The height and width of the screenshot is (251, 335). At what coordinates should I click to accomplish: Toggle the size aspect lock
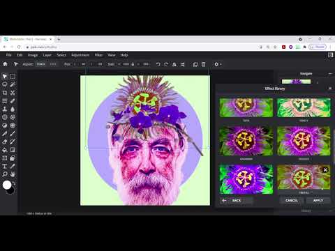[133, 64]
